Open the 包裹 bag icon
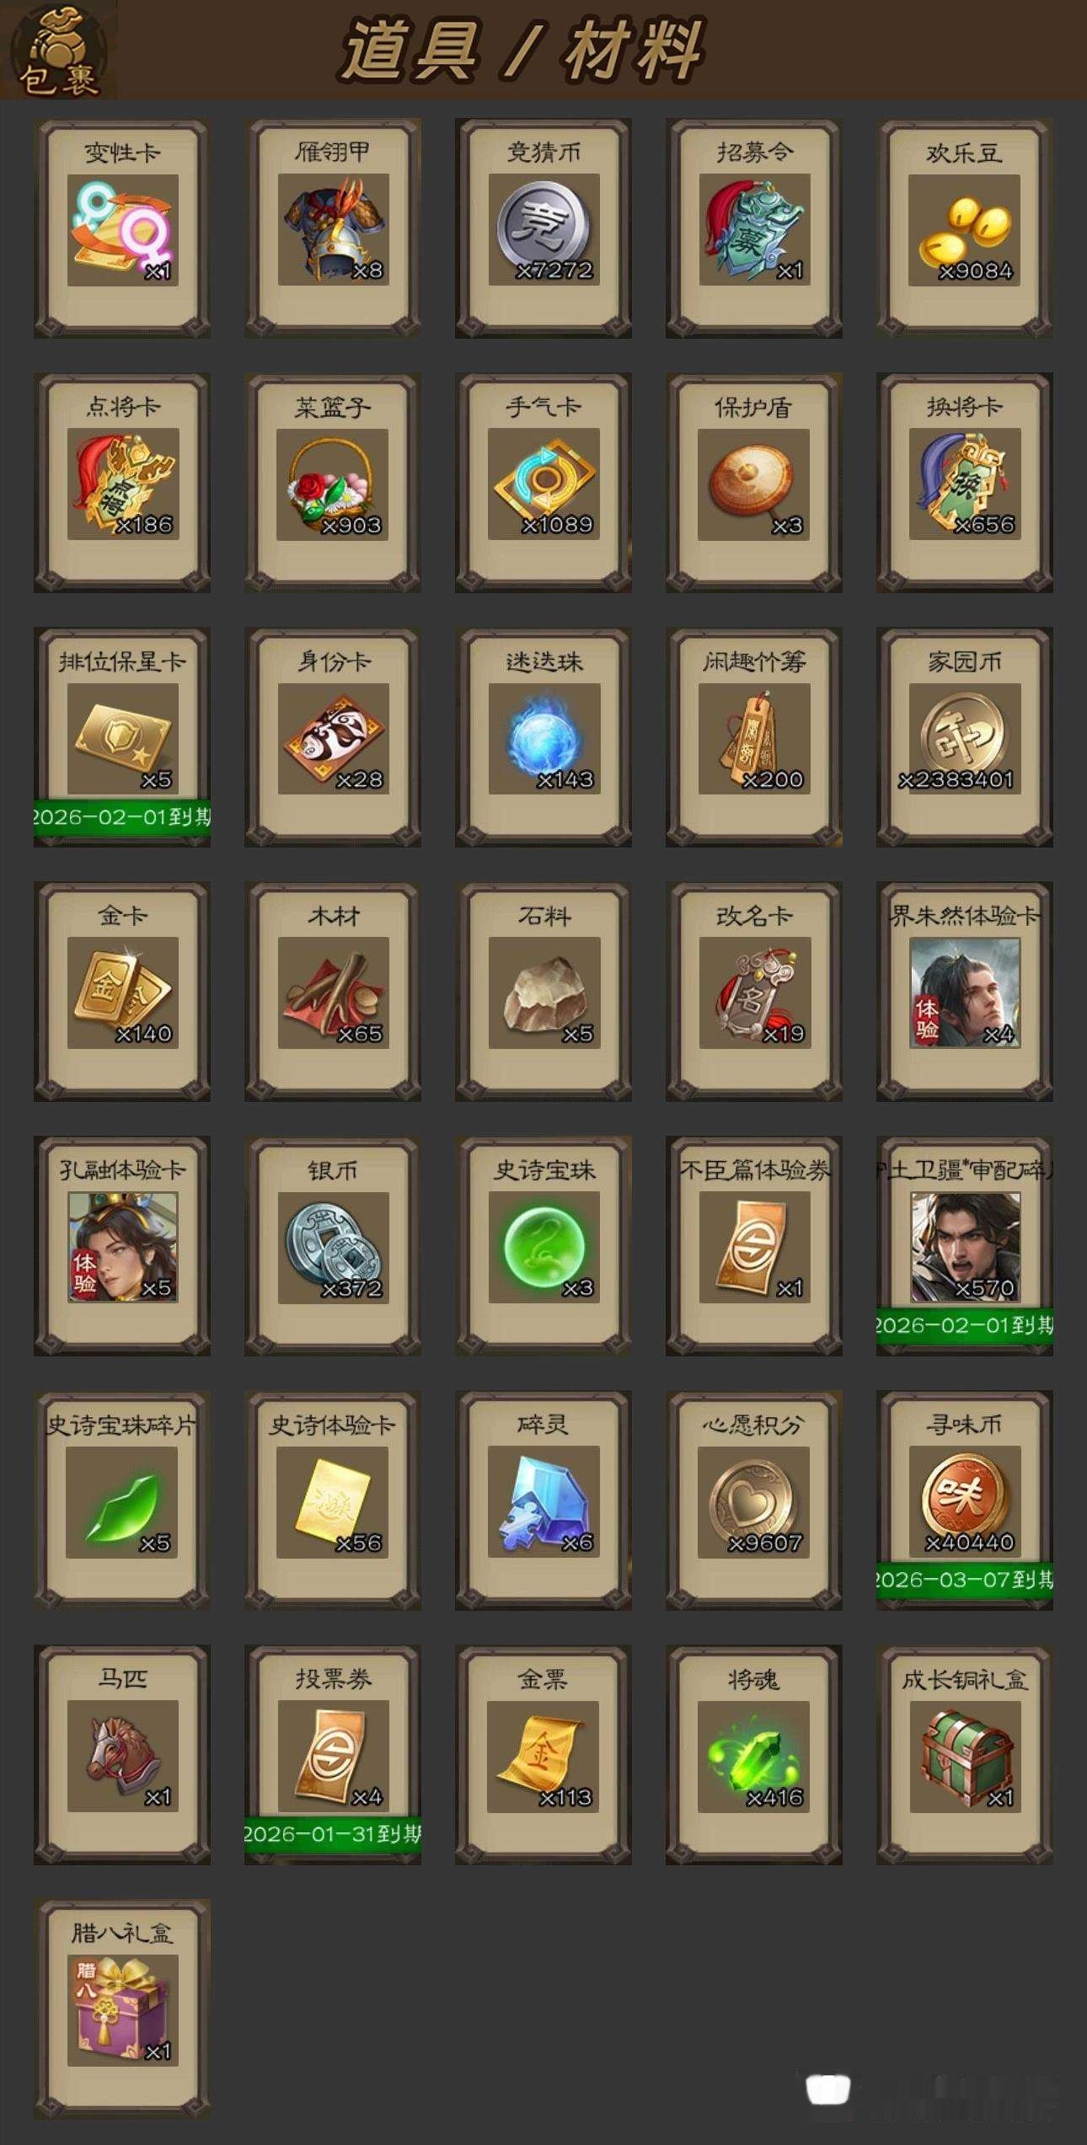Image resolution: width=1087 pixels, height=2145 pixels. click(58, 51)
